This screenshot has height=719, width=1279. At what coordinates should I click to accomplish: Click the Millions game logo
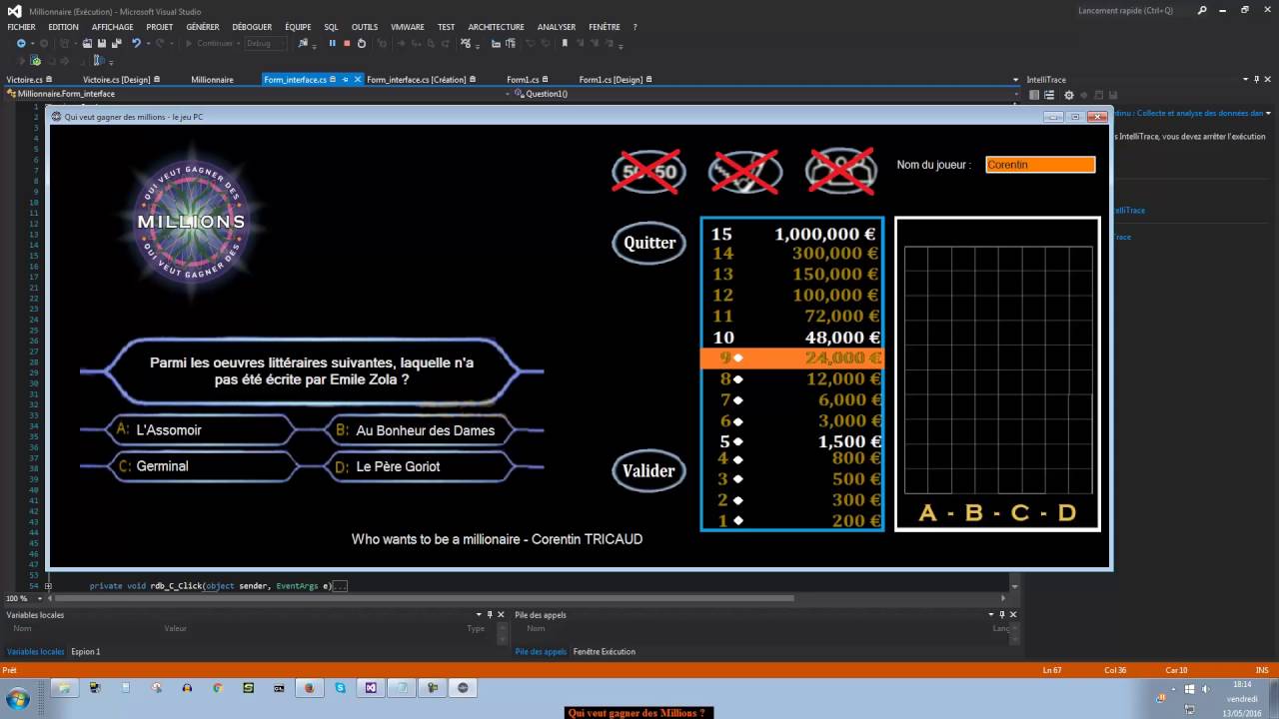pyautogui.click(x=191, y=222)
